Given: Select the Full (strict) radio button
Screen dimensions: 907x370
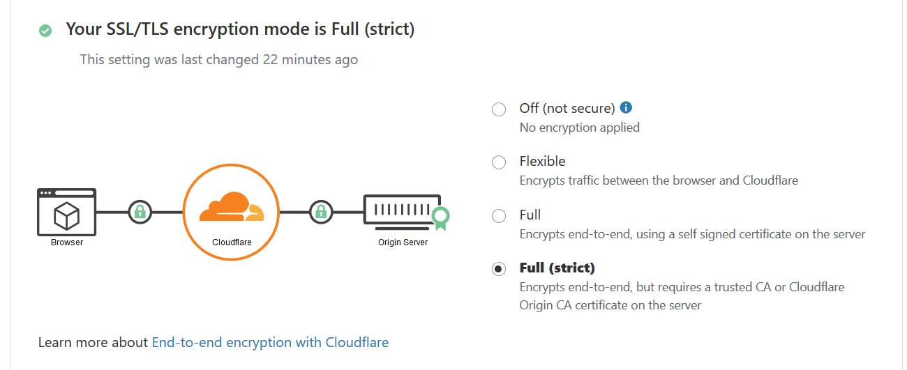Looking at the screenshot, I should coord(499,269).
